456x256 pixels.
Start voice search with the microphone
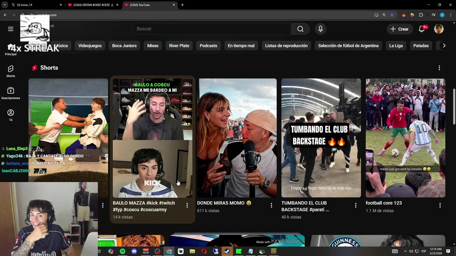pos(321,29)
